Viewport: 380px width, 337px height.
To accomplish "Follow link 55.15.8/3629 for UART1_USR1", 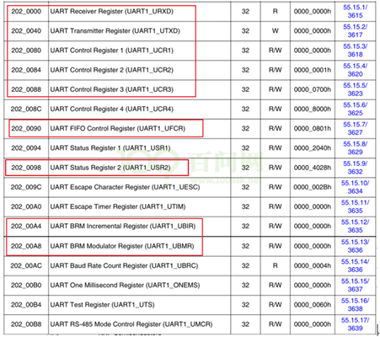I will pyautogui.click(x=355, y=148).
